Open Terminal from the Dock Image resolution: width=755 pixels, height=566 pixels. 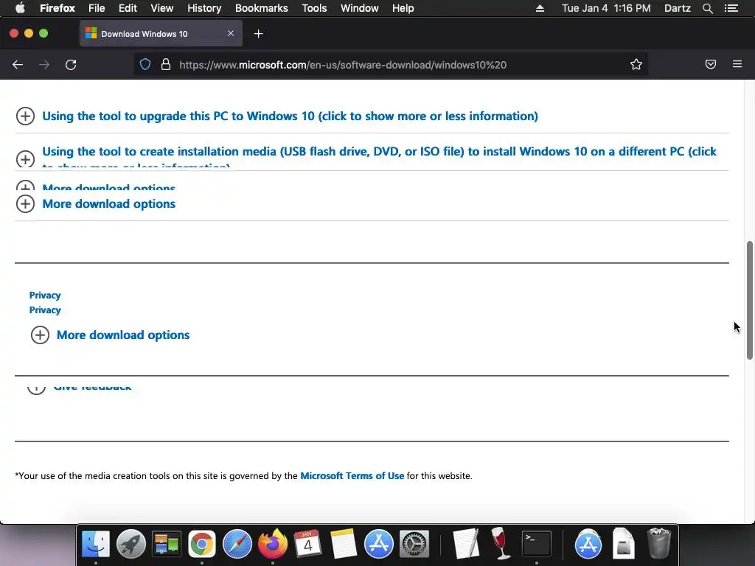(x=537, y=544)
